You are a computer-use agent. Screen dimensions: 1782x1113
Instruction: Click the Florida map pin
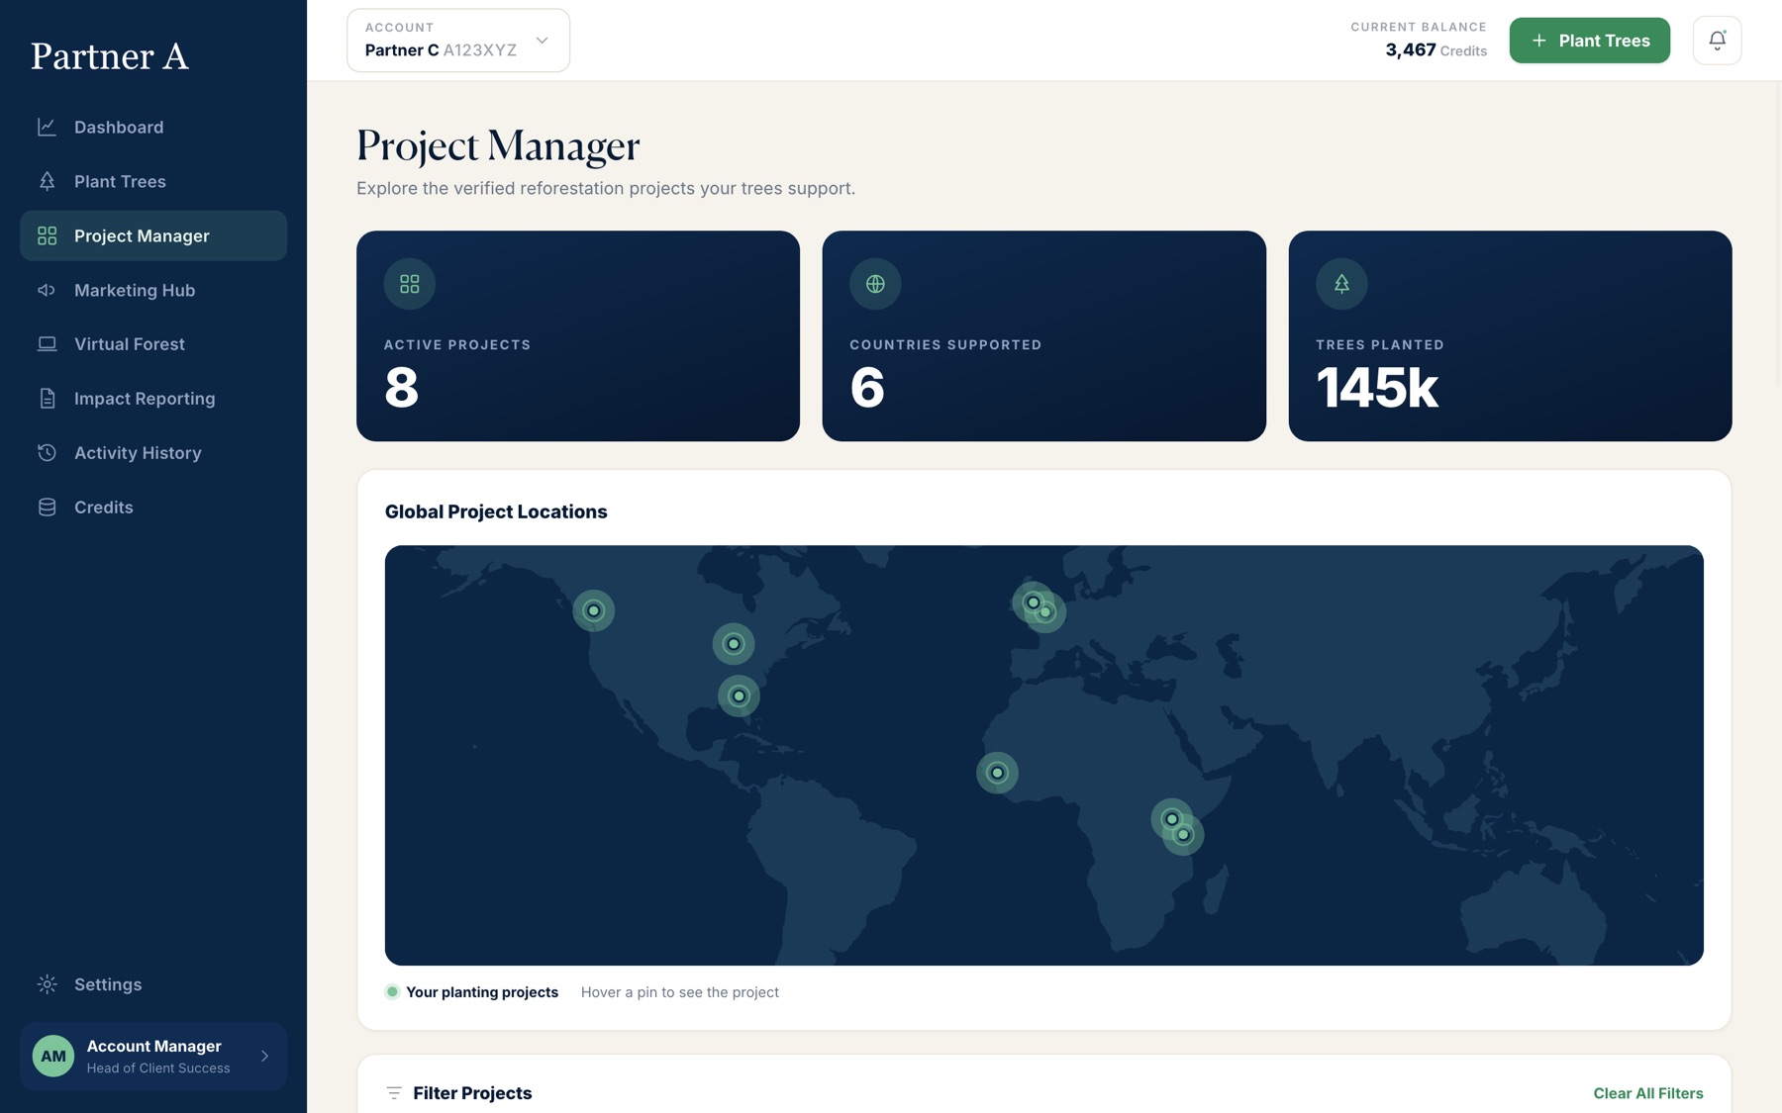click(x=739, y=696)
